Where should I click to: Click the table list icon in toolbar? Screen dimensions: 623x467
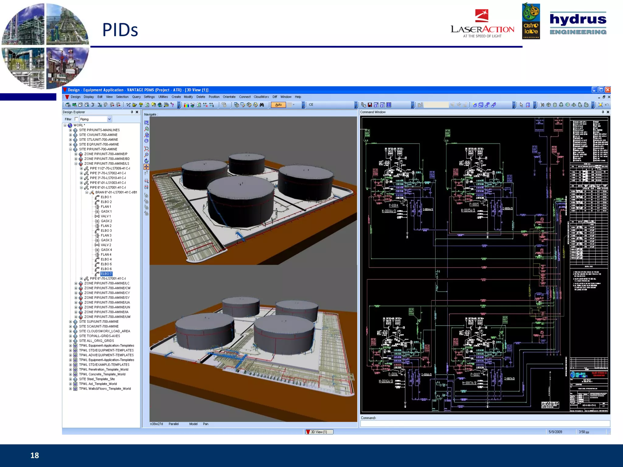pyautogui.click(x=389, y=105)
